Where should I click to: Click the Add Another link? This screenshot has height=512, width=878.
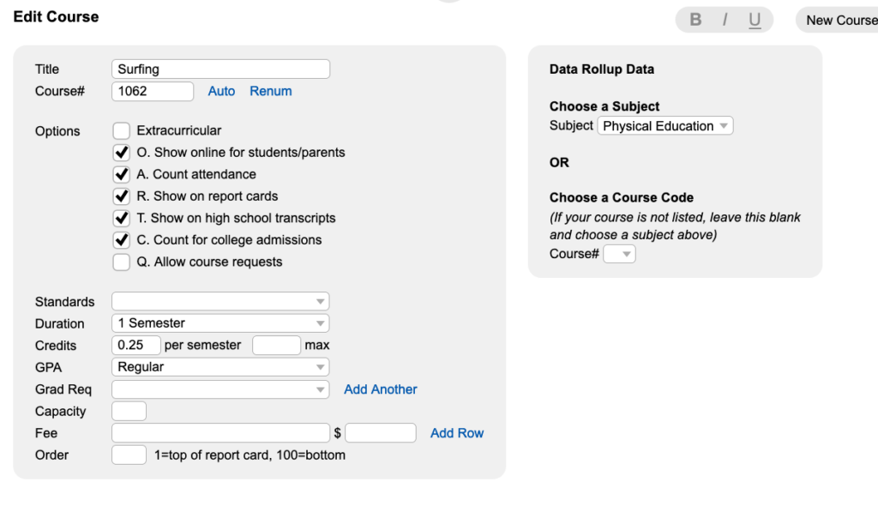pos(380,389)
